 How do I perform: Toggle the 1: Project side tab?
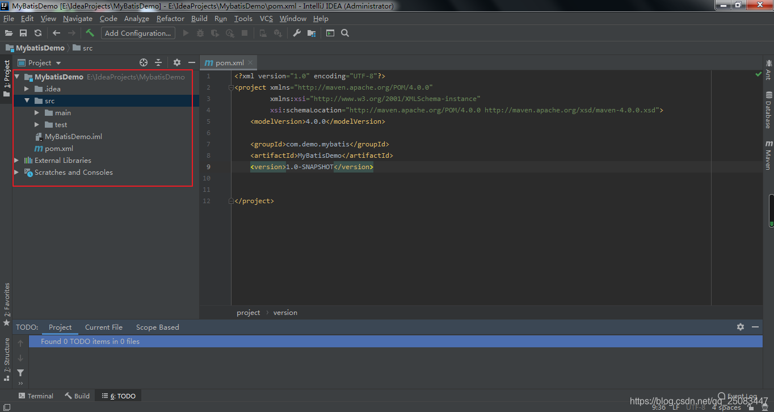6,78
